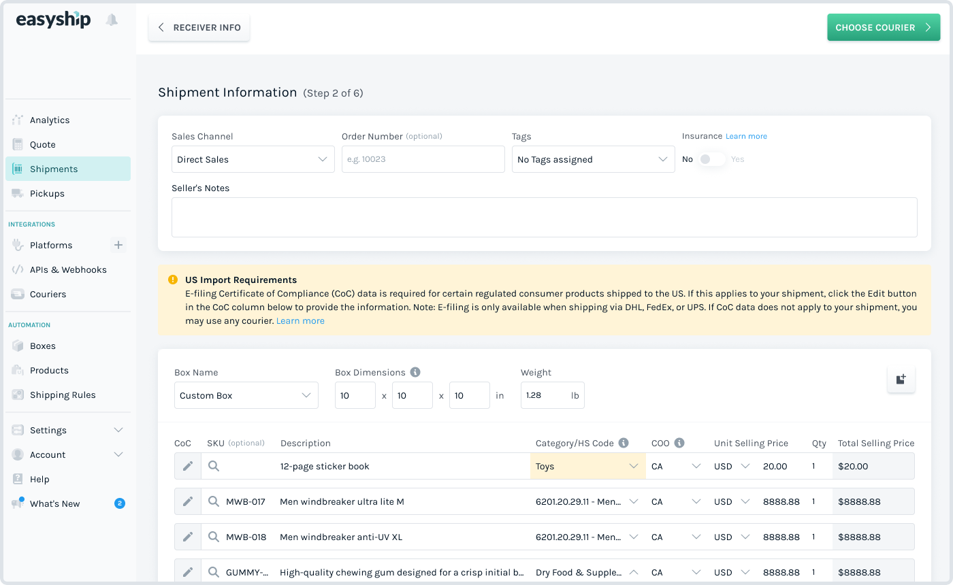
Task: Click the Boxes cube icon
Action: pos(18,346)
